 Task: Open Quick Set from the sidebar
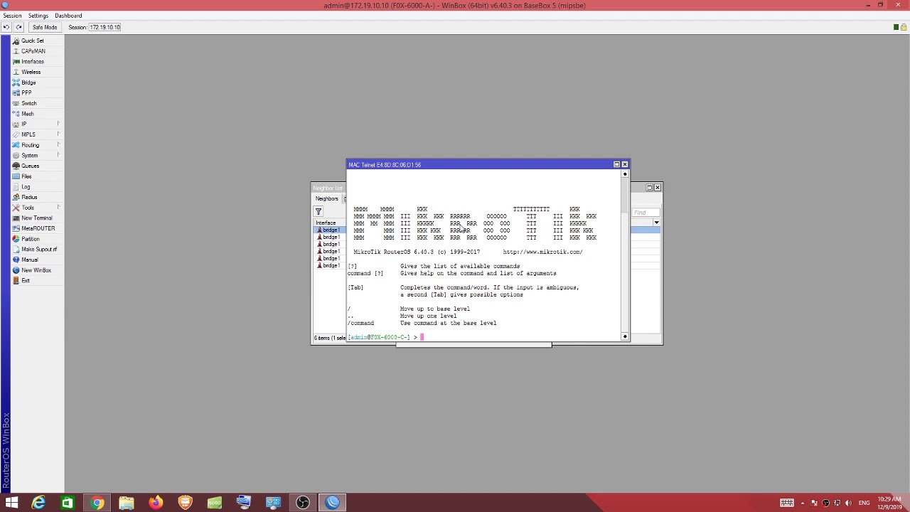(x=32, y=41)
